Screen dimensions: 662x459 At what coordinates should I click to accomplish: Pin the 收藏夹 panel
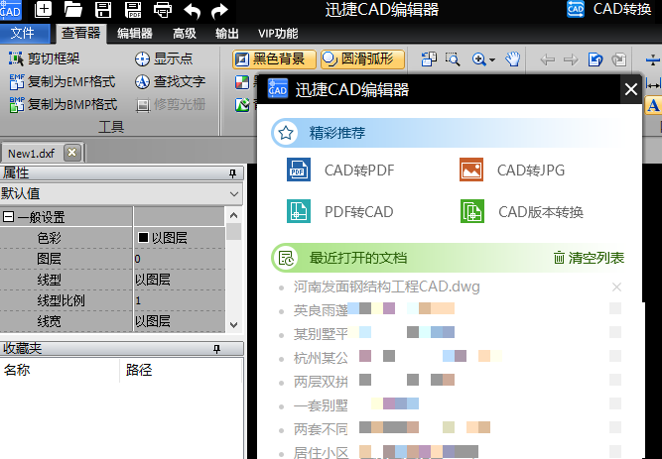[216, 349]
